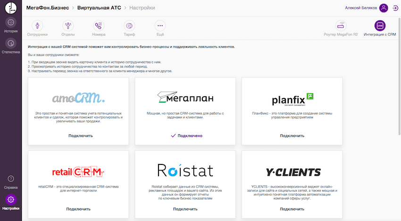The image size is (401, 221).
Task: Click the ПланФикс description text
Action: (292, 115)
